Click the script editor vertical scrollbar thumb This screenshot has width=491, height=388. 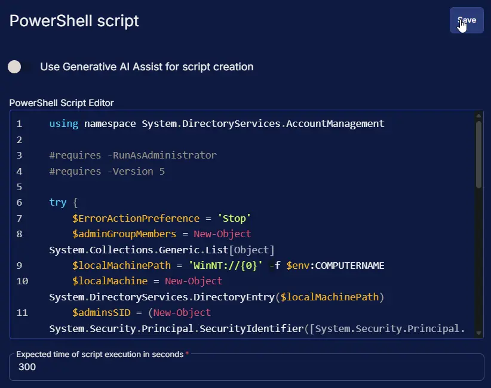[478, 155]
